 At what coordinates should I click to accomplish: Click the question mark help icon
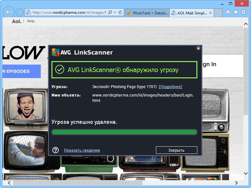click(56, 150)
